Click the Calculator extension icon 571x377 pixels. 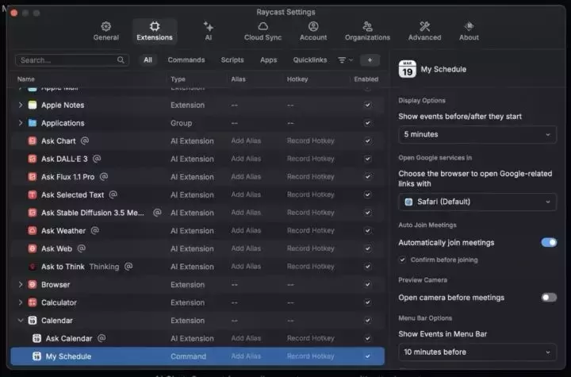33,302
